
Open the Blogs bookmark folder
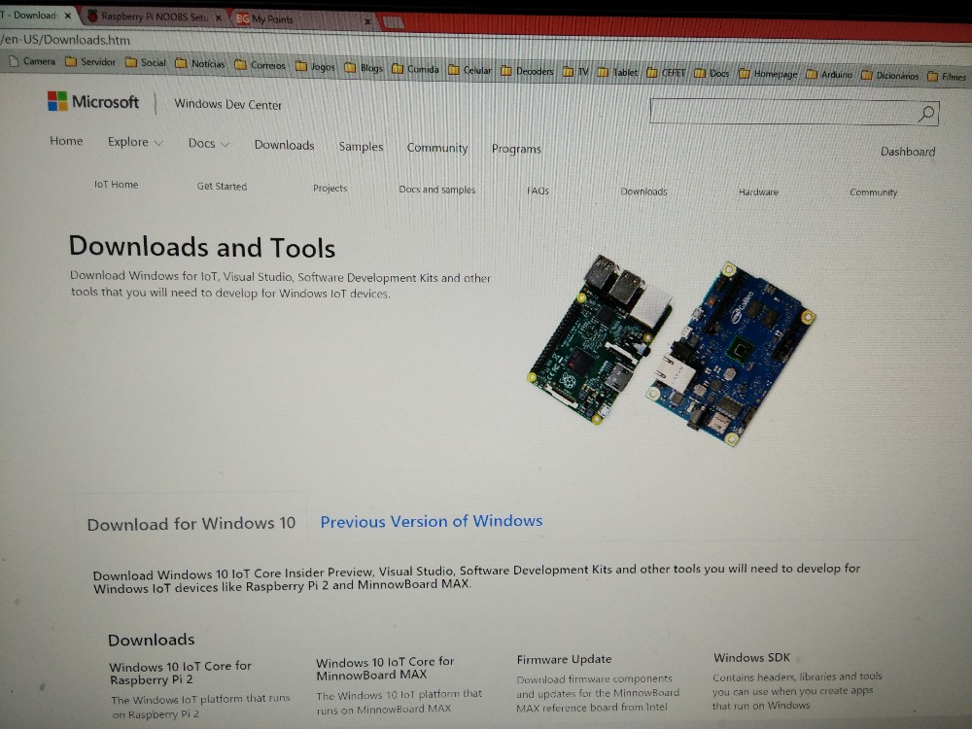click(x=364, y=68)
